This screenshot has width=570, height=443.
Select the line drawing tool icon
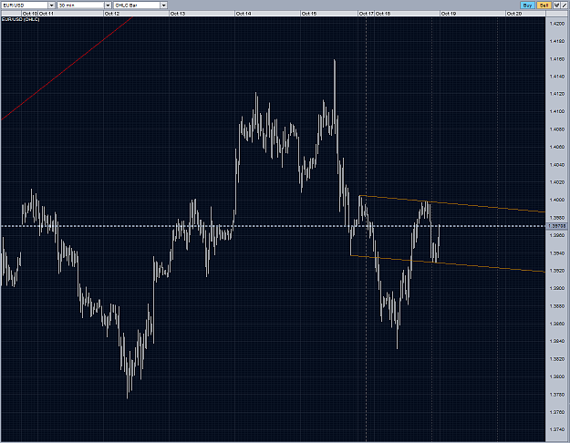pos(565,5)
